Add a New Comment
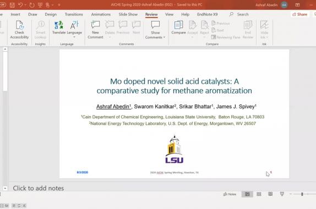The width and height of the screenshot is (316, 209). coord(95,30)
